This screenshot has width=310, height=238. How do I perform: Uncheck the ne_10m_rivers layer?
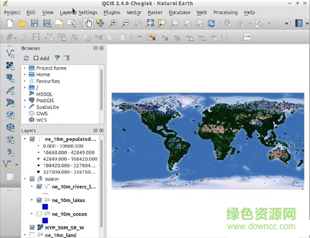click(39, 186)
